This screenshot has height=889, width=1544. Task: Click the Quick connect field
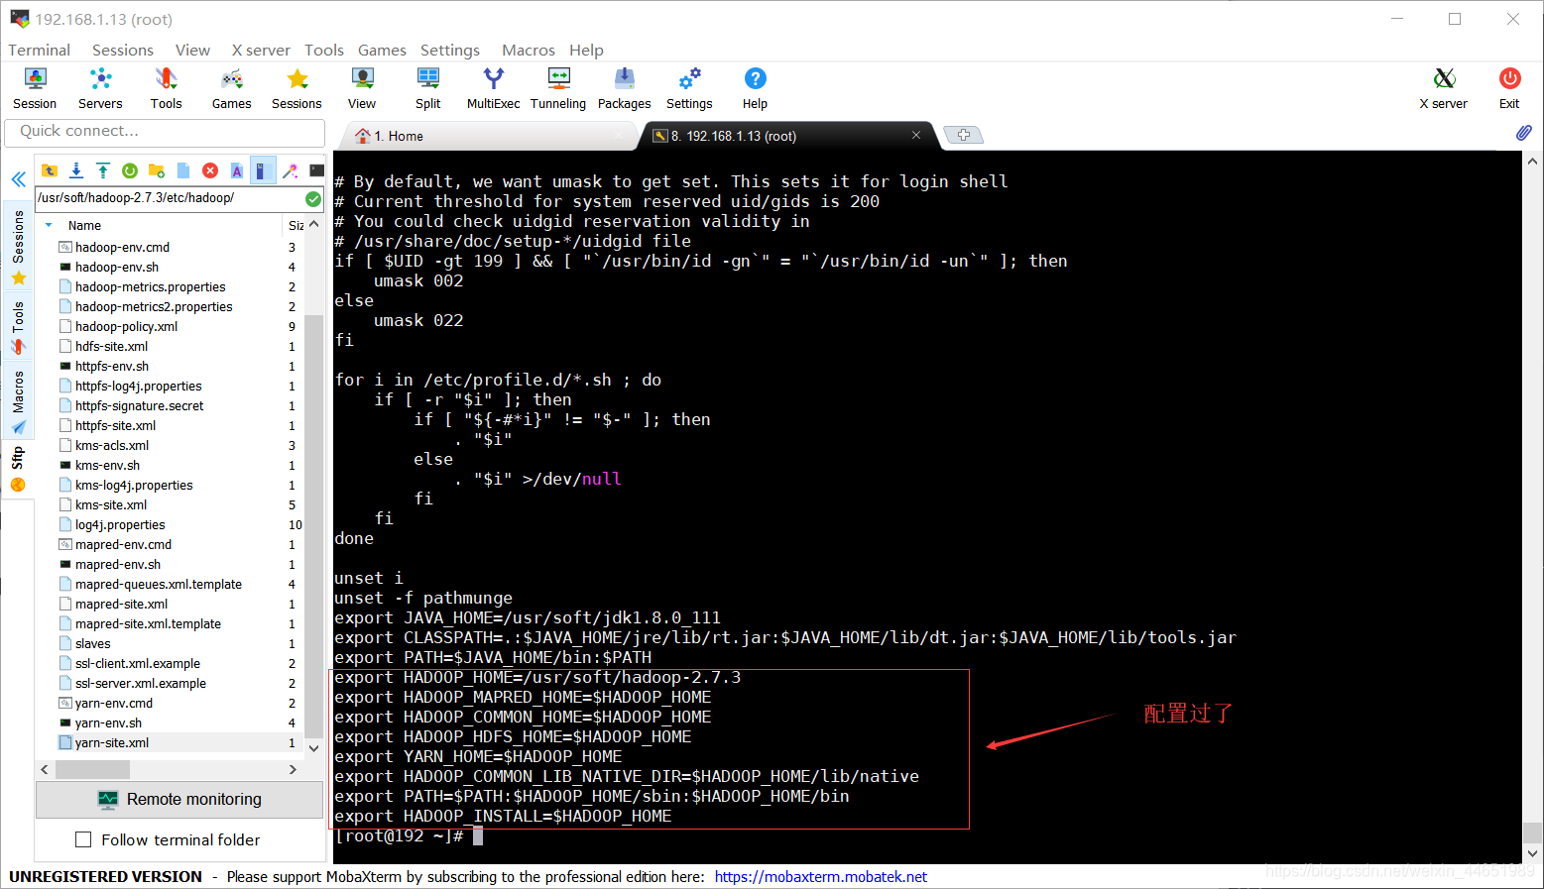tap(165, 132)
